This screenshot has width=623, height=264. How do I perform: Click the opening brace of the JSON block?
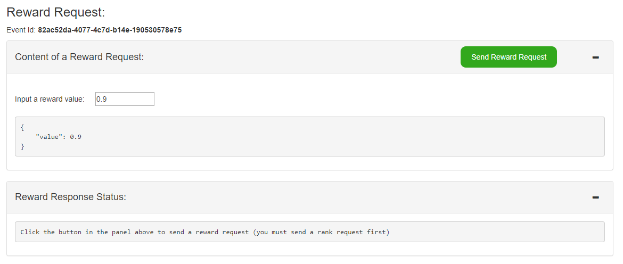pos(22,127)
